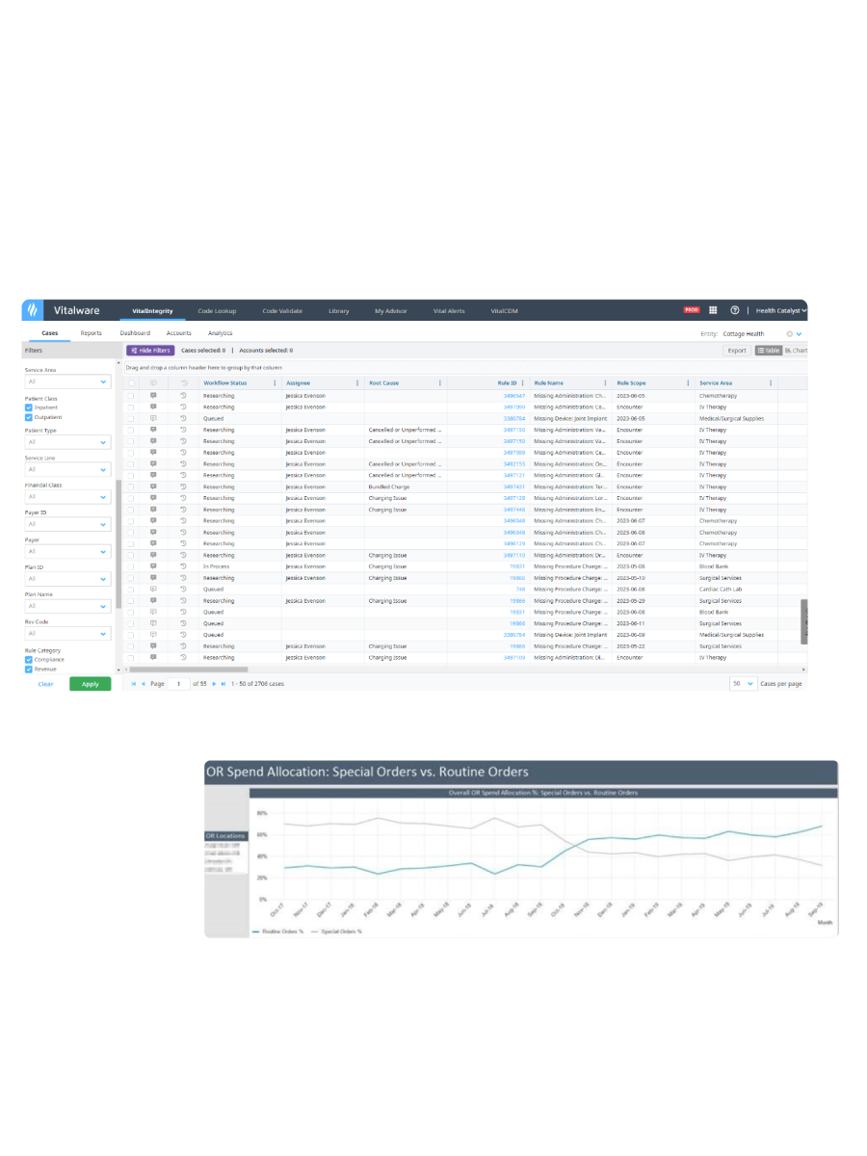Viewport: 867px width, 1156px height.
Task: Open the Vital Alerts tab
Action: coord(449,311)
